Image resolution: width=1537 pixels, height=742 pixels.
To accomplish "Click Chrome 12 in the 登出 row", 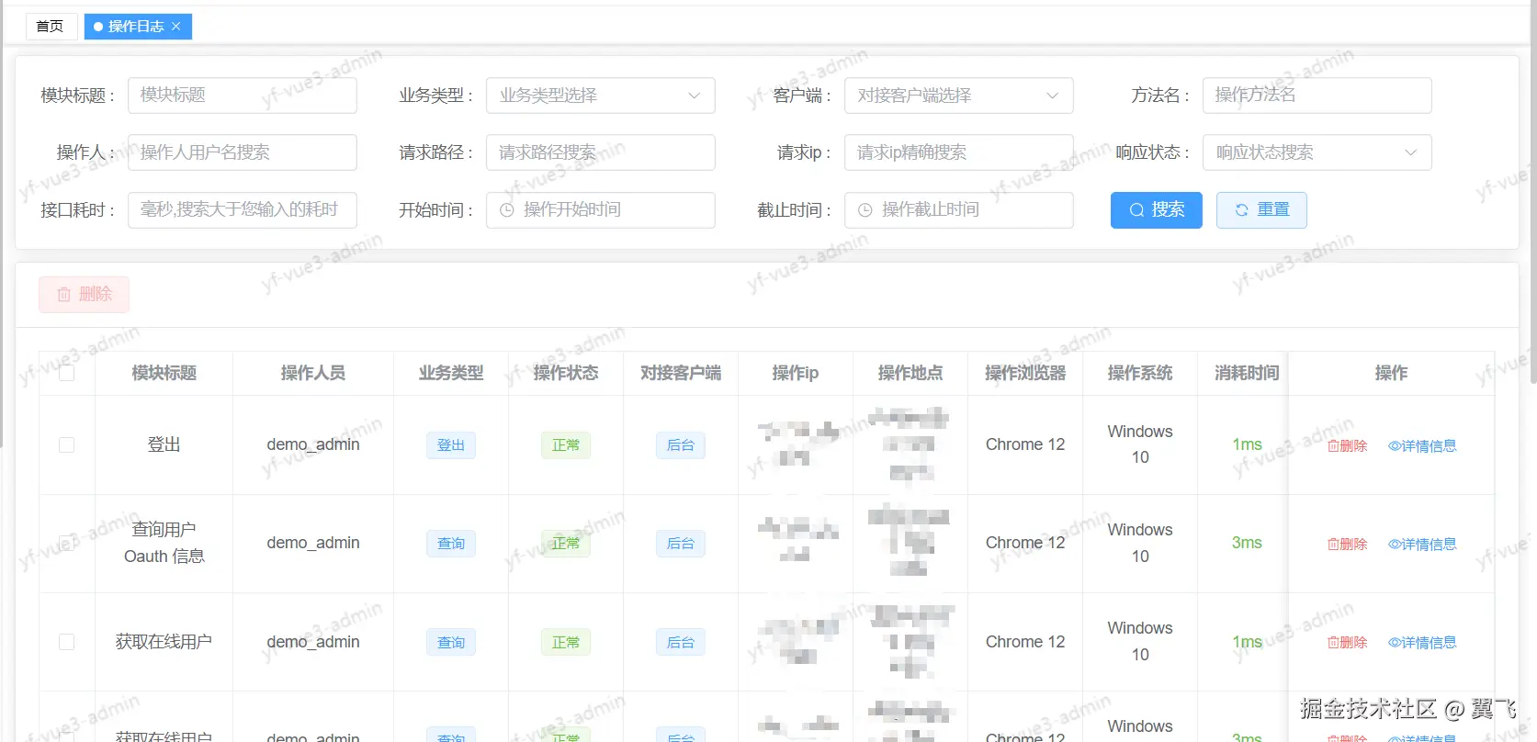I will tap(1025, 444).
